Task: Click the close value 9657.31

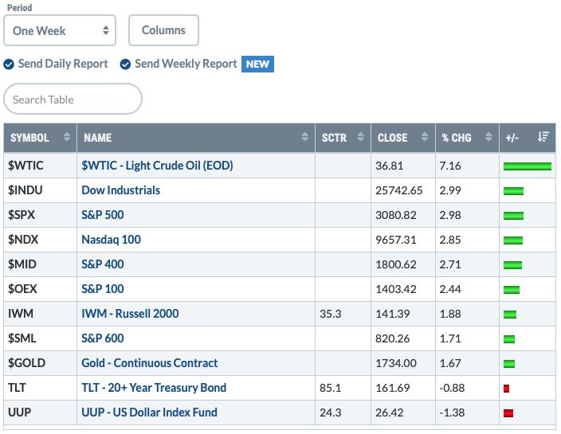Action: (396, 240)
